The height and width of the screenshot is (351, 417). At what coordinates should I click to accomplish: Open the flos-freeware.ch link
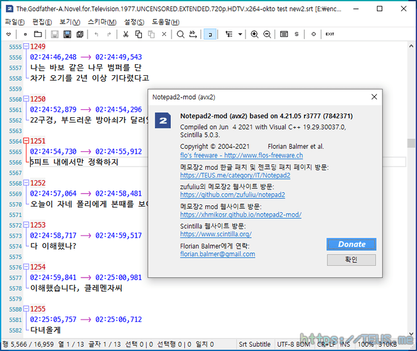pos(241,155)
